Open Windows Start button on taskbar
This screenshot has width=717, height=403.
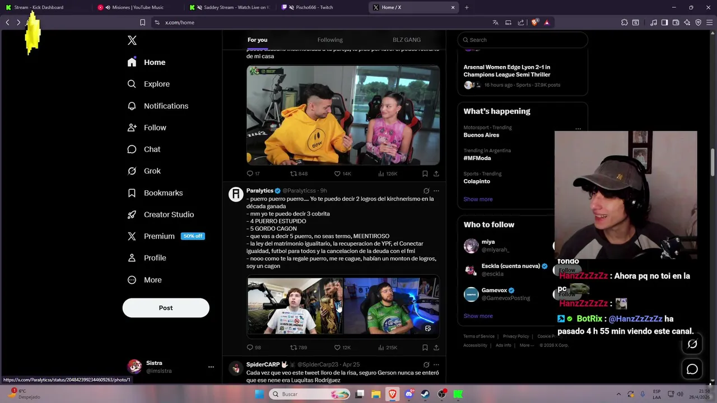coord(259,394)
